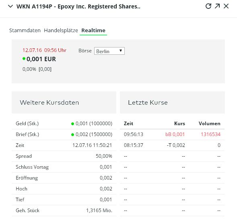Click the panel title WKN A1194P Epoxy Inc.
This screenshot has width=237, height=219.
pyautogui.click(x=78, y=6)
